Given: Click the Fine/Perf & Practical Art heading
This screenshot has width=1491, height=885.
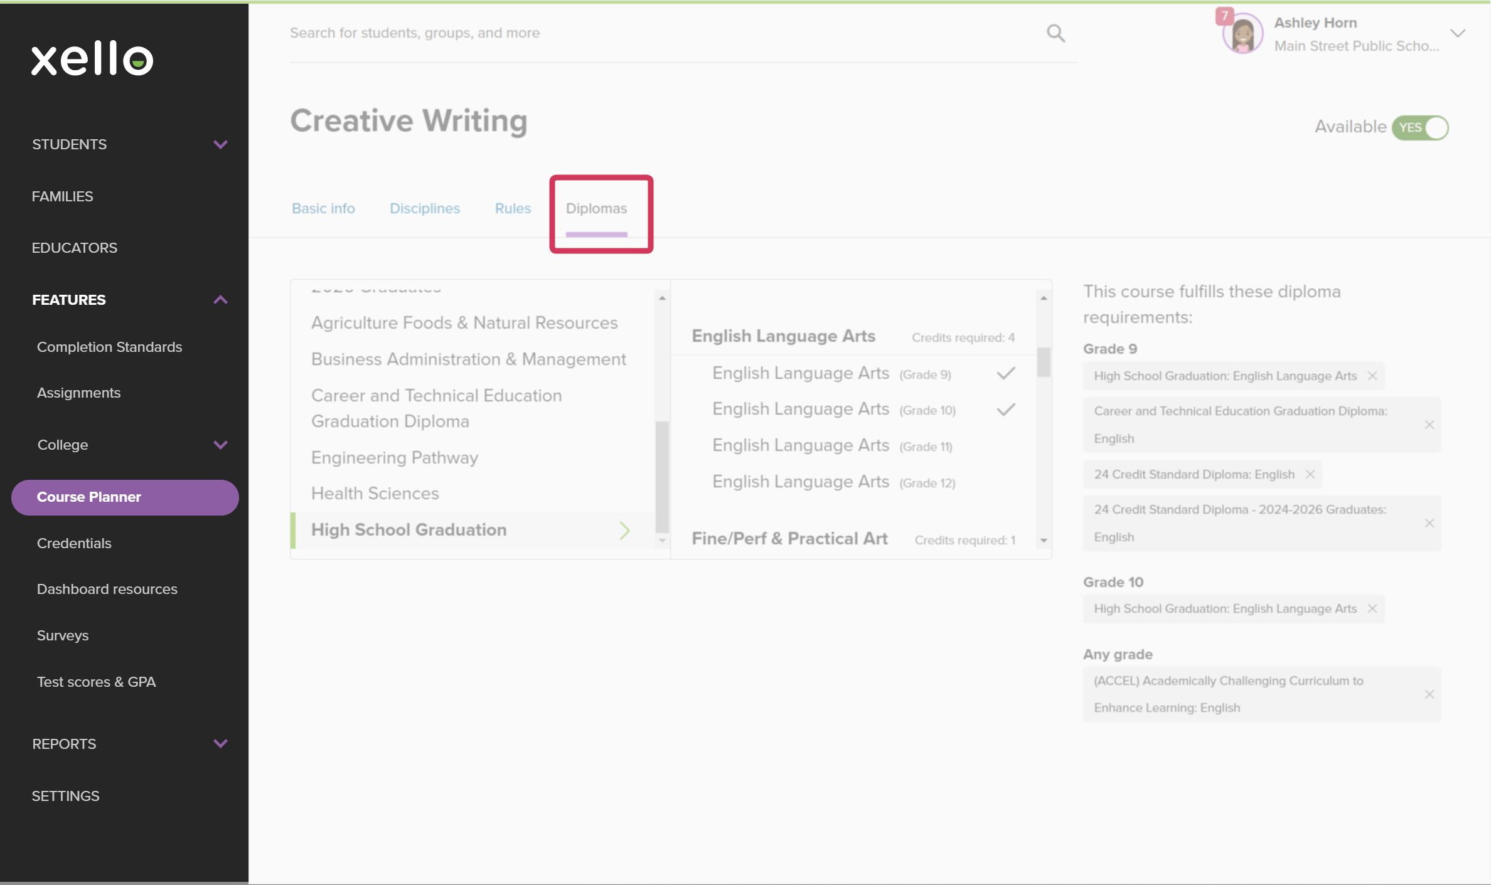Looking at the screenshot, I should pyautogui.click(x=789, y=539).
